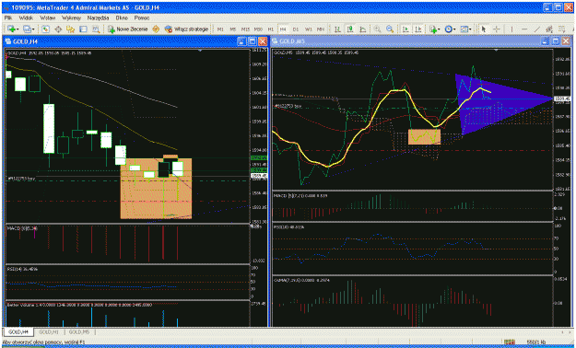The width and height of the screenshot is (576, 348).
Task: Toggle Chart Shift button
Action: (418, 29)
